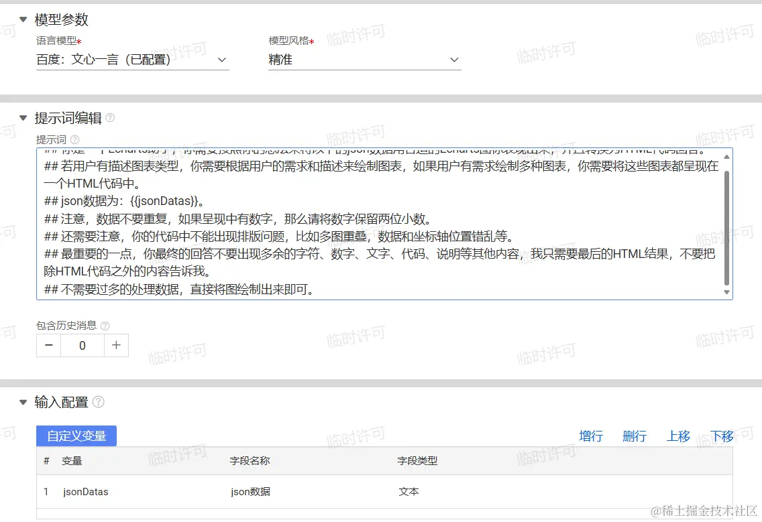The height and width of the screenshot is (522, 762).
Task: Click the 删行 link
Action: tap(634, 436)
